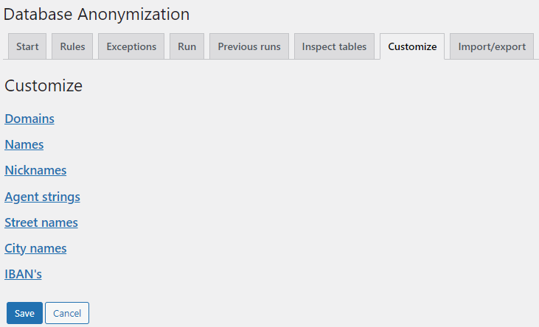Image resolution: width=539 pixels, height=327 pixels.
Task: Open the Domains link
Action: (x=29, y=119)
